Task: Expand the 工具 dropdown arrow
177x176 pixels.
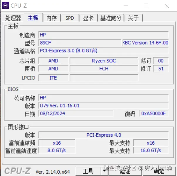Action: (104, 171)
